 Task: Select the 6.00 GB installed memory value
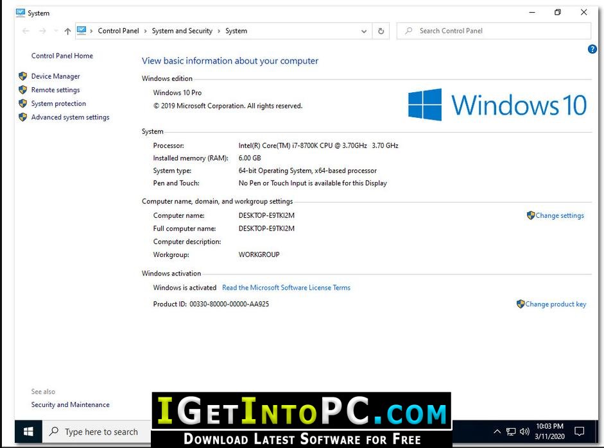point(250,158)
